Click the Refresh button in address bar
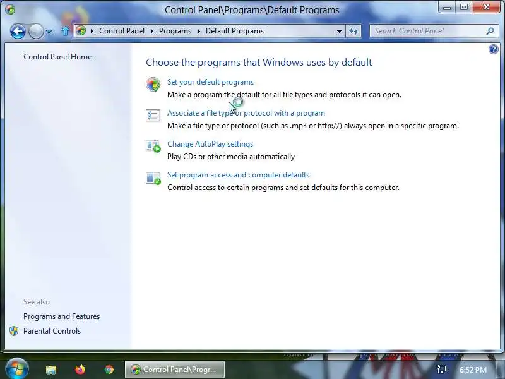The height and width of the screenshot is (379, 505). (x=353, y=31)
